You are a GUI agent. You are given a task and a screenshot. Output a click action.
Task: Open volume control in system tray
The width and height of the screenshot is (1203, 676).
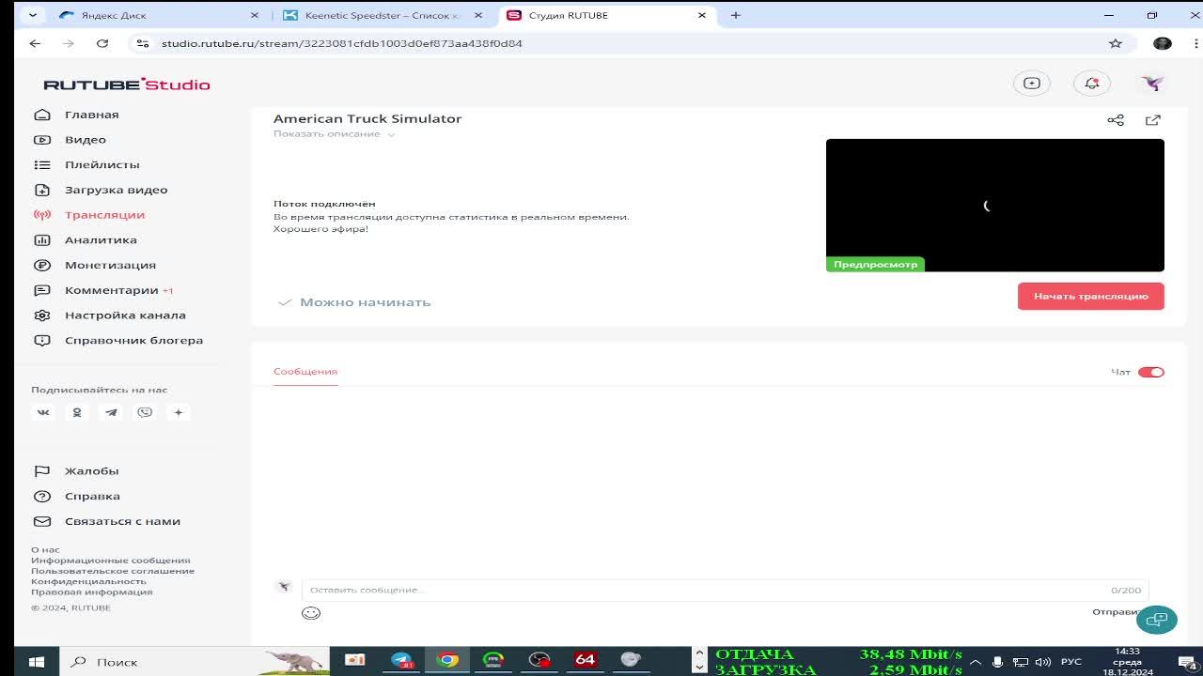pos(1042,662)
